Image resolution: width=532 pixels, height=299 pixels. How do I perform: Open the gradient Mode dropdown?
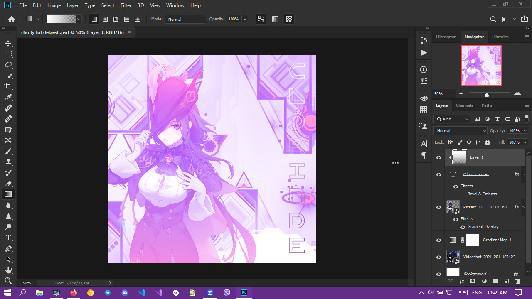pyautogui.click(x=185, y=19)
